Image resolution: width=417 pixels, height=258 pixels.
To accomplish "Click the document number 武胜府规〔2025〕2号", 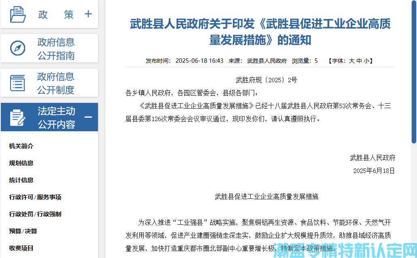I will point(266,80).
